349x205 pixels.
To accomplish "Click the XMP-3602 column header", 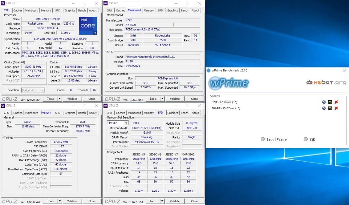I will 188,155.
